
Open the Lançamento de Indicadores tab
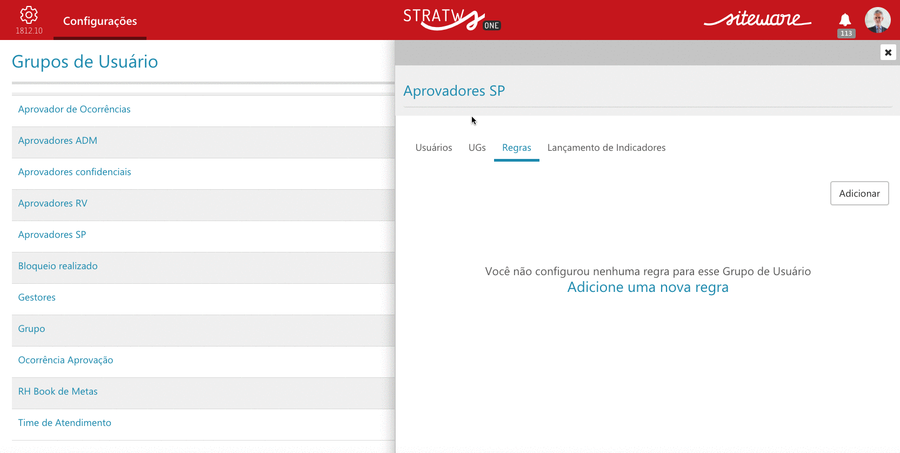(x=606, y=148)
